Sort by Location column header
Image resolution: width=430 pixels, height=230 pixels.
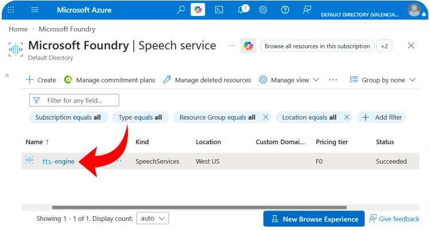pyautogui.click(x=208, y=142)
